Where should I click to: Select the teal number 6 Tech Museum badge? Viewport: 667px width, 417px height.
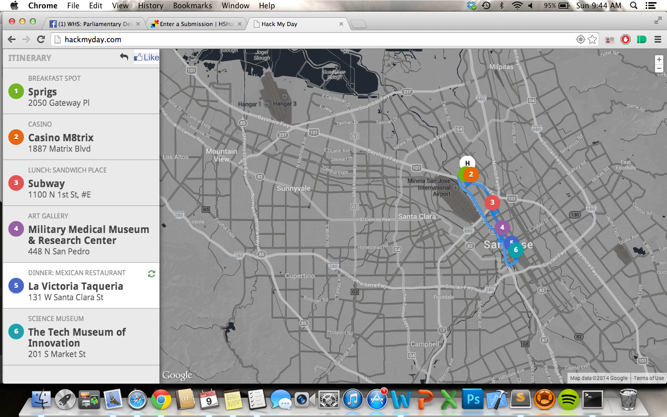[x=16, y=332]
